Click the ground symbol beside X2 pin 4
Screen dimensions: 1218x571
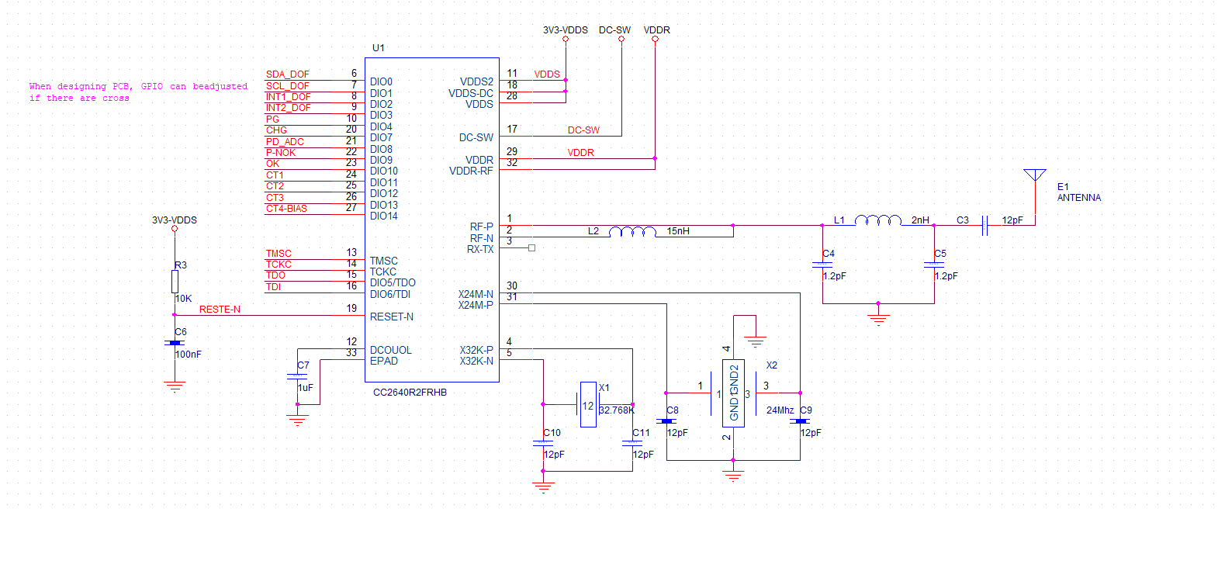[755, 341]
